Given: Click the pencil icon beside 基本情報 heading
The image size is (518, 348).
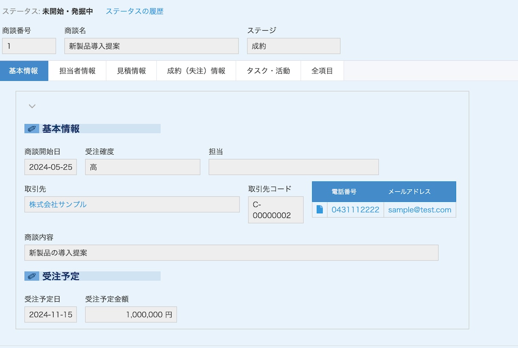Looking at the screenshot, I should click(x=32, y=129).
